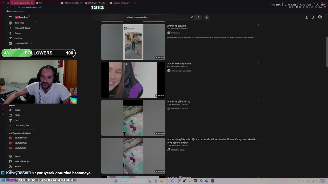This screenshot has height=184, width=328.
Task: Open the Yorum Açısı channel
Action: point(176,33)
